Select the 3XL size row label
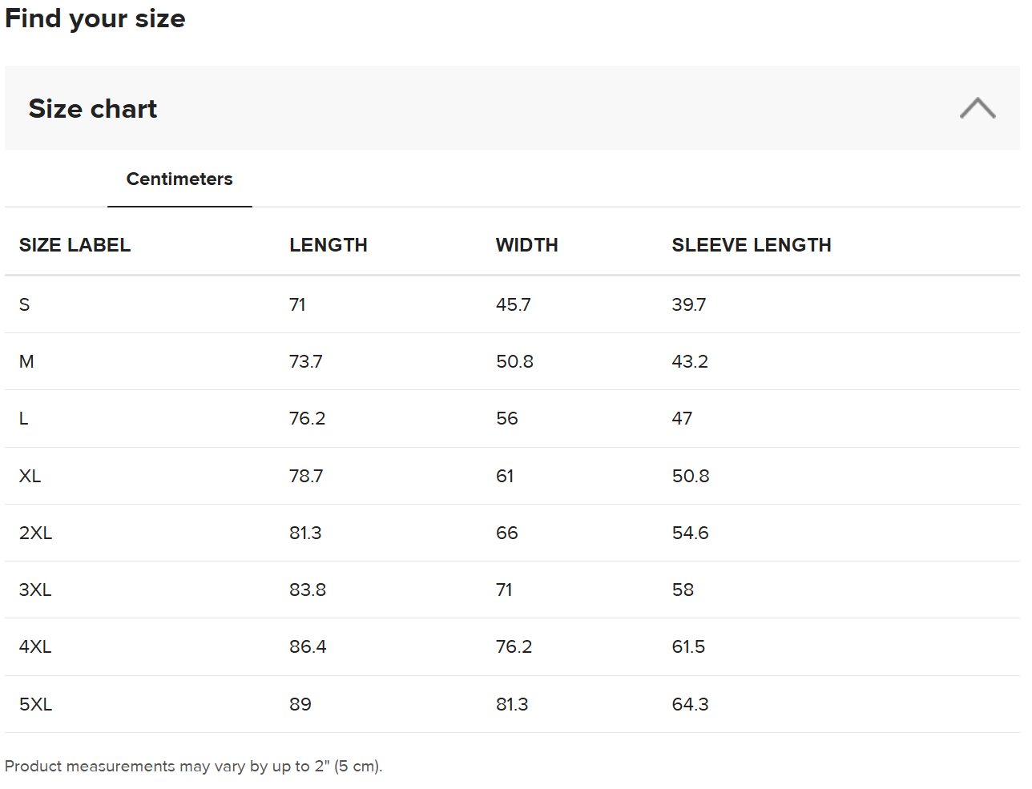1032x789 pixels. click(35, 590)
